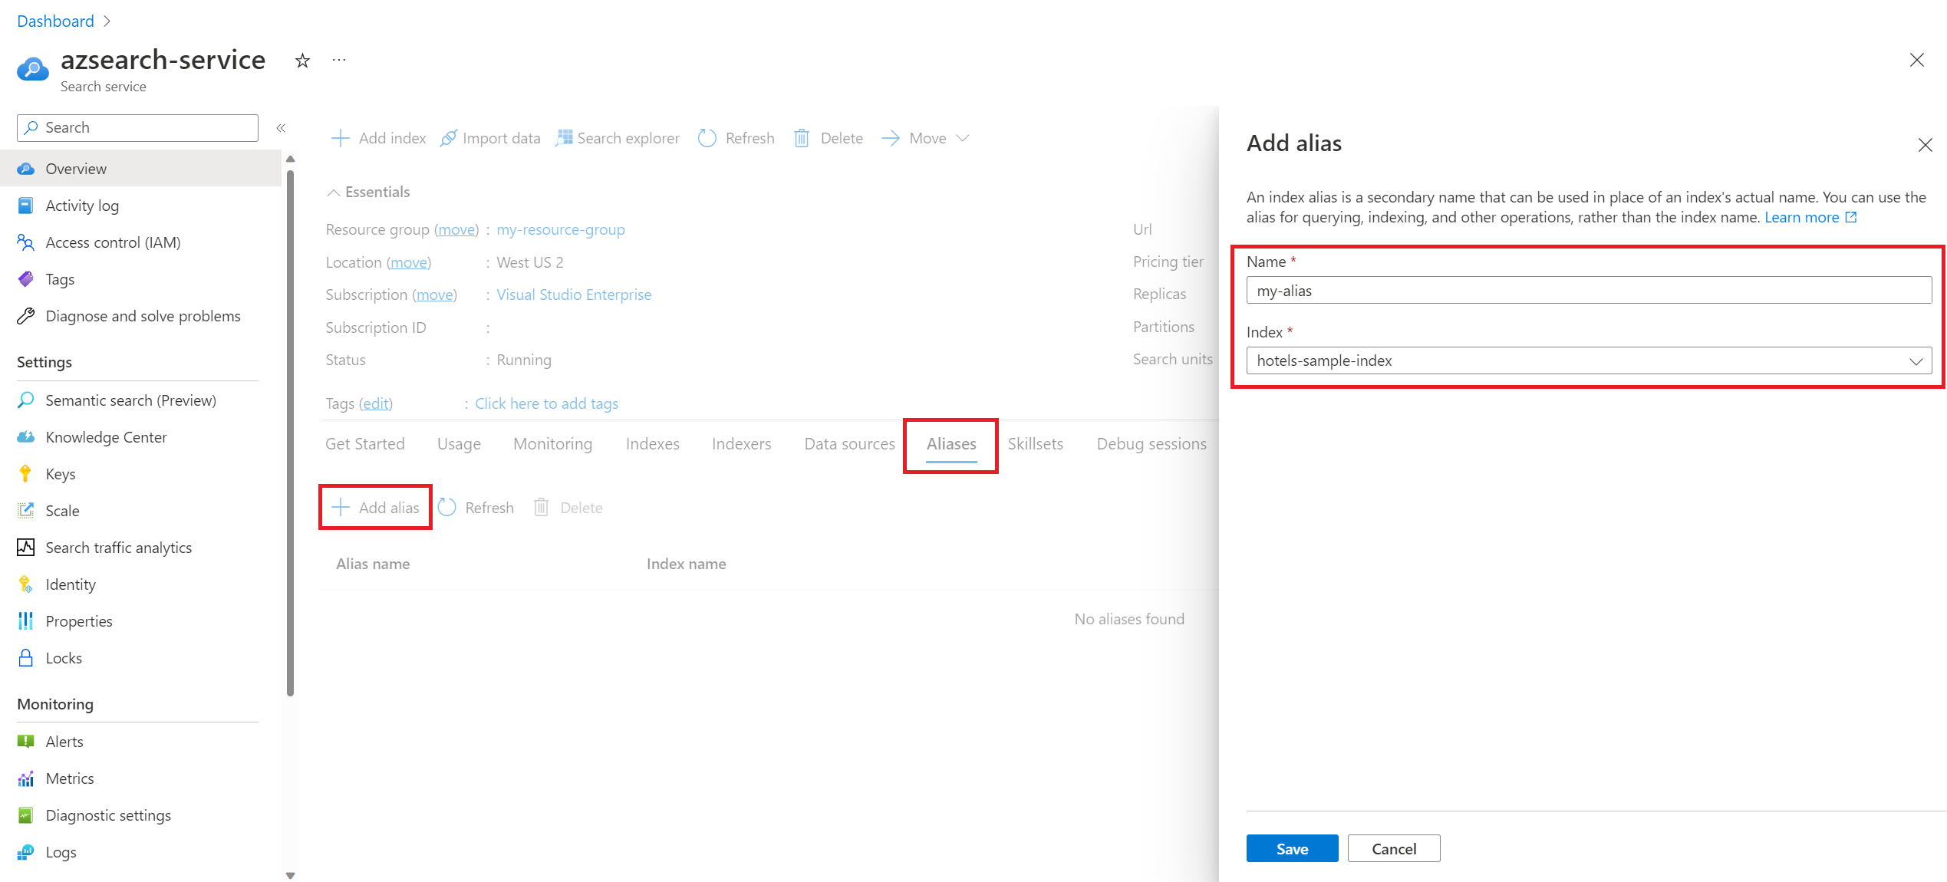
Task: Click the Refresh icon in toolbar
Action: (x=708, y=138)
